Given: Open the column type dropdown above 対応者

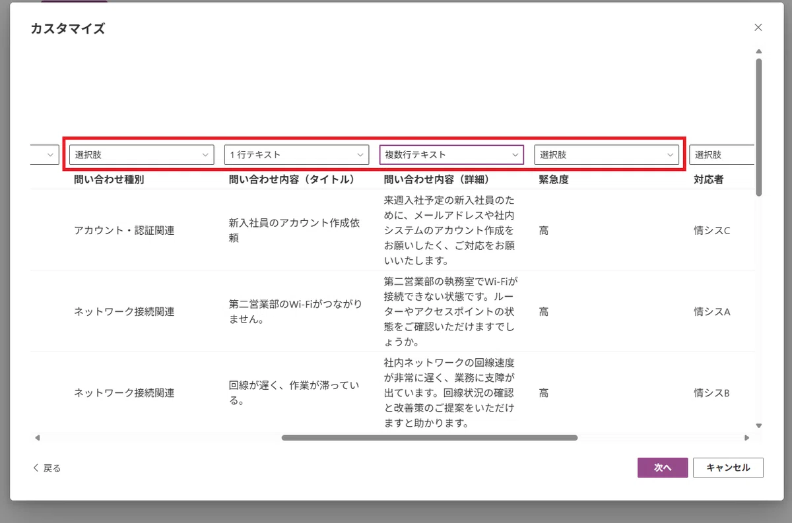Looking at the screenshot, I should click(x=721, y=155).
